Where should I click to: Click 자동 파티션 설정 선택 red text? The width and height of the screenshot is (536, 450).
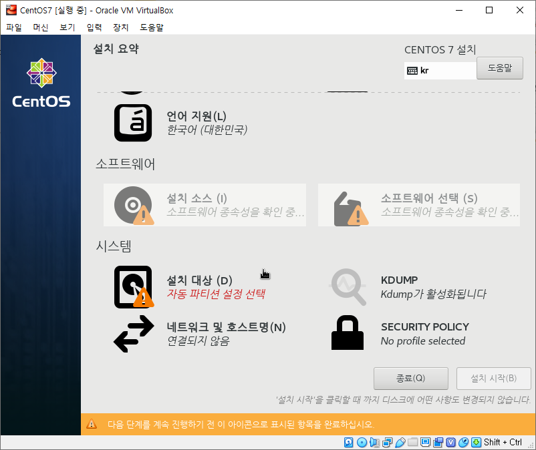pyautogui.click(x=216, y=294)
